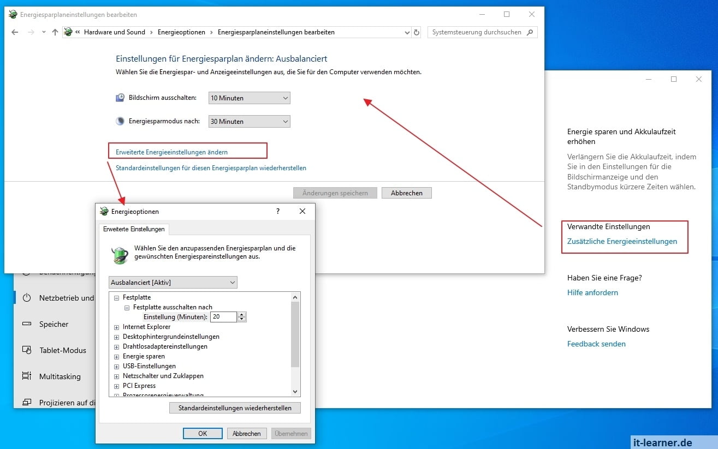This screenshot has width=718, height=449.
Task: Click the up-level arrow in address bar
Action: (55, 32)
